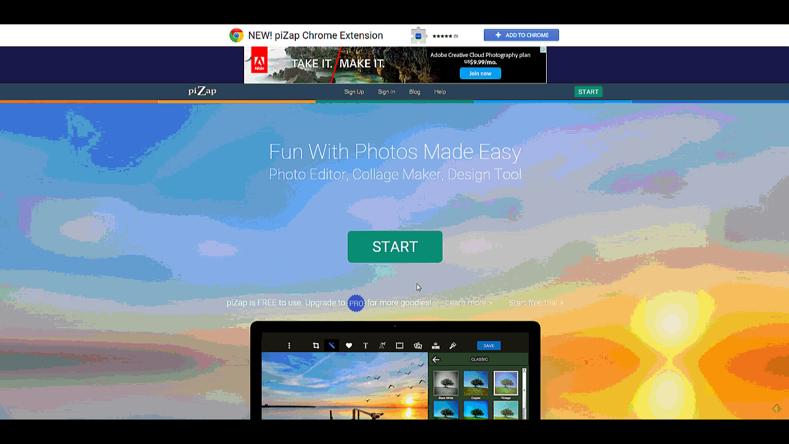Click the sunset photo in the editor preview
The image size is (789, 444).
pos(345,386)
